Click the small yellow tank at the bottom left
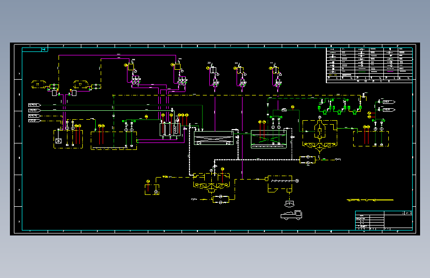 tap(152, 189)
